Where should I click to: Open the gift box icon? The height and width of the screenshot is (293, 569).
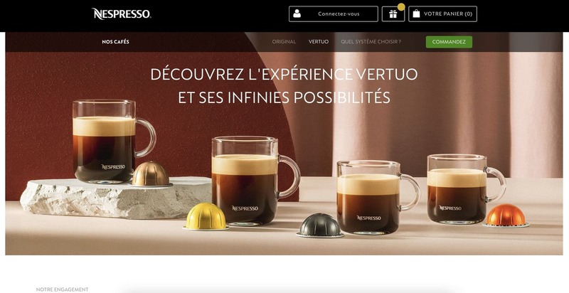tap(393, 14)
